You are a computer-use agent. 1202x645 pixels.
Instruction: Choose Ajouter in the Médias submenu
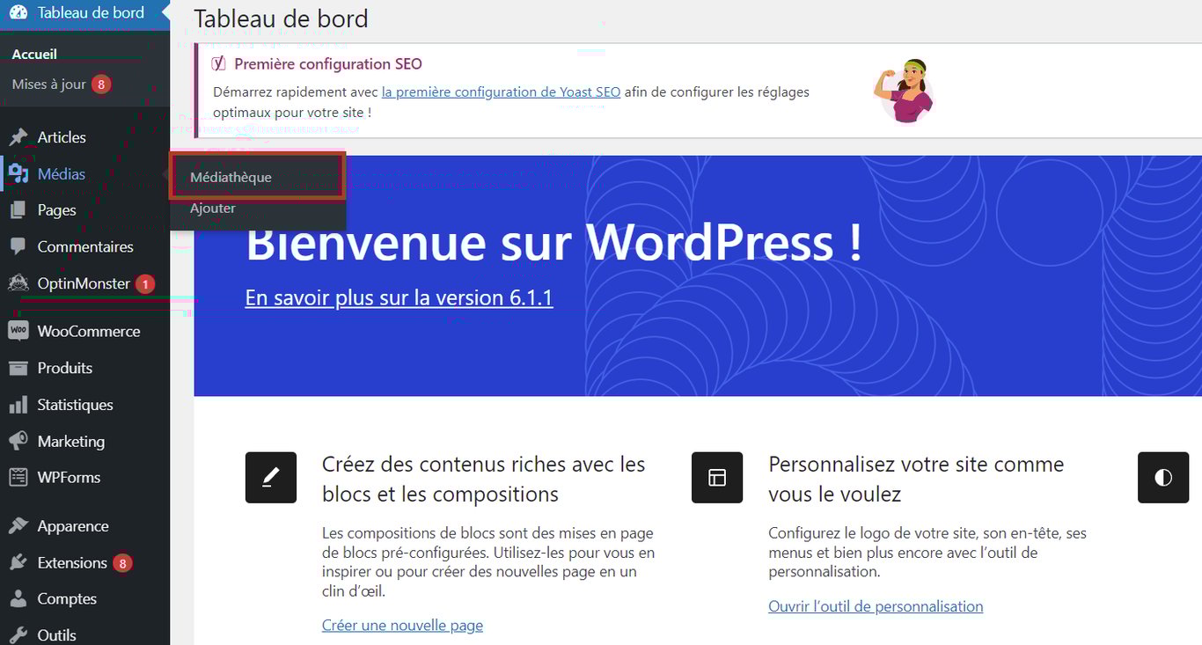click(x=213, y=209)
